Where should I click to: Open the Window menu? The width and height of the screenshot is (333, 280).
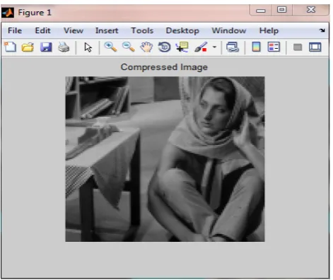click(229, 30)
